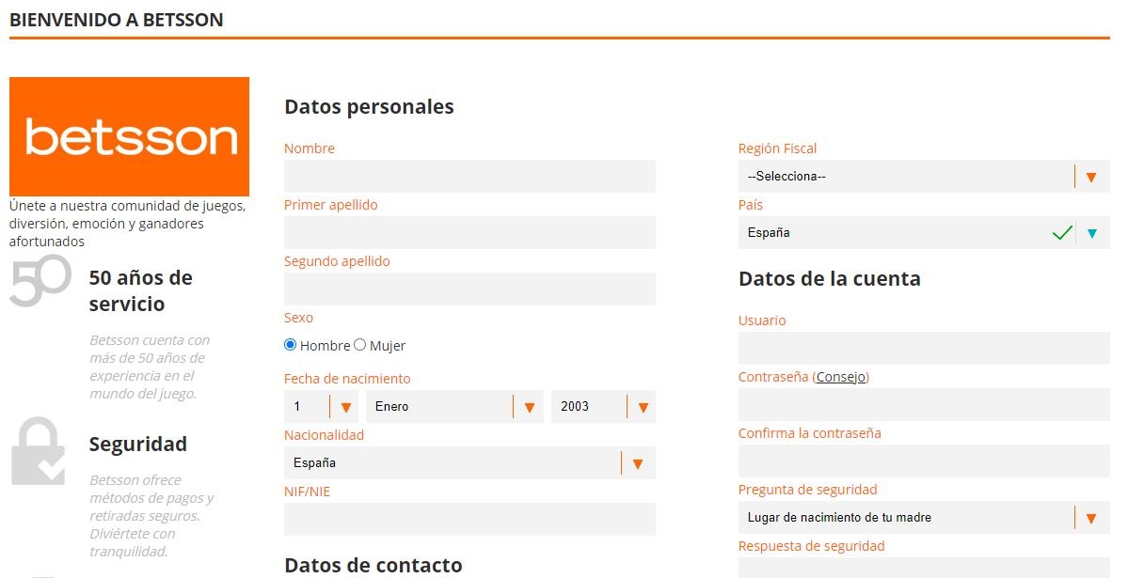Screen dimensions: 1128x578
Task: Focus the Primer apellido input field
Action: 469,233
